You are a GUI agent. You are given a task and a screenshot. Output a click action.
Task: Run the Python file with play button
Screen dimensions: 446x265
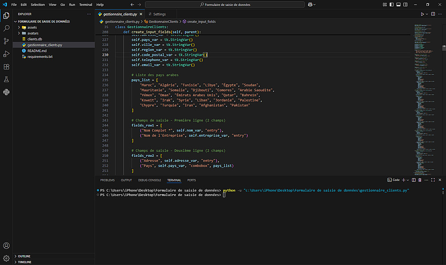(x=422, y=14)
